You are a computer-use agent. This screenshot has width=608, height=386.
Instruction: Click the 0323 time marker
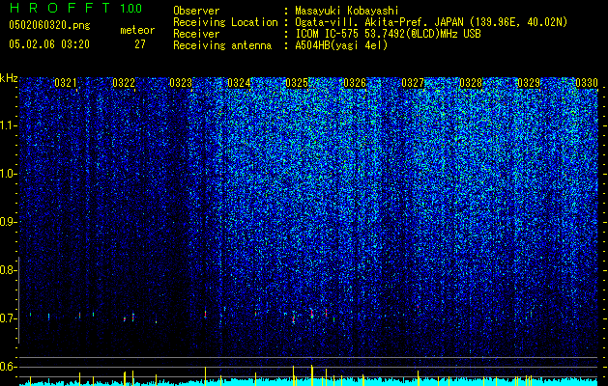181,82
